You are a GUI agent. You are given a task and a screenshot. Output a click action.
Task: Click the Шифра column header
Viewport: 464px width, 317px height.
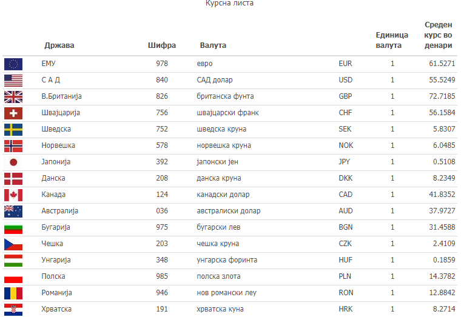(x=162, y=45)
